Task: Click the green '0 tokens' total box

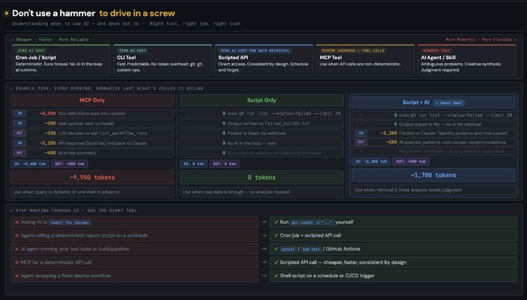Action: [262, 178]
